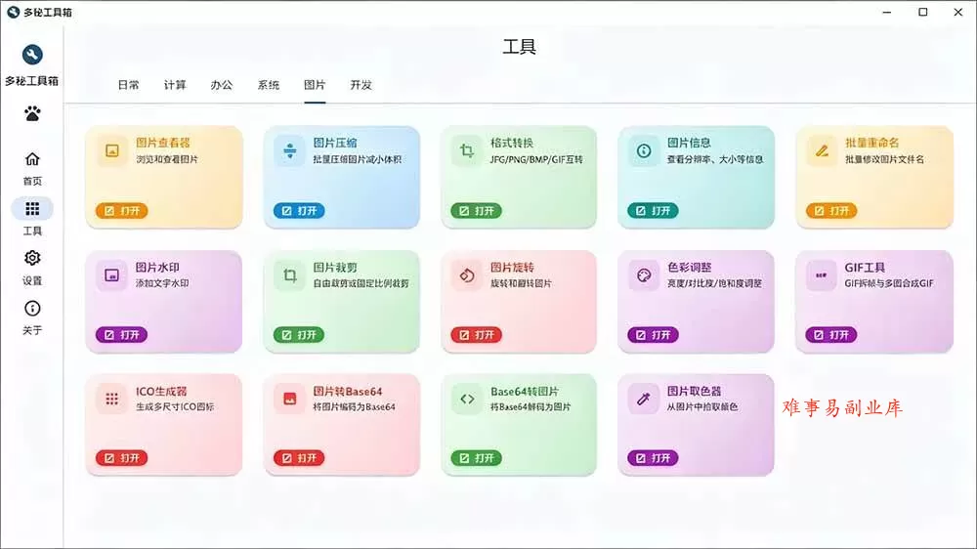Image resolution: width=977 pixels, height=549 pixels.
Task: Click the 图片查看器 card icon
Action: coord(112,150)
